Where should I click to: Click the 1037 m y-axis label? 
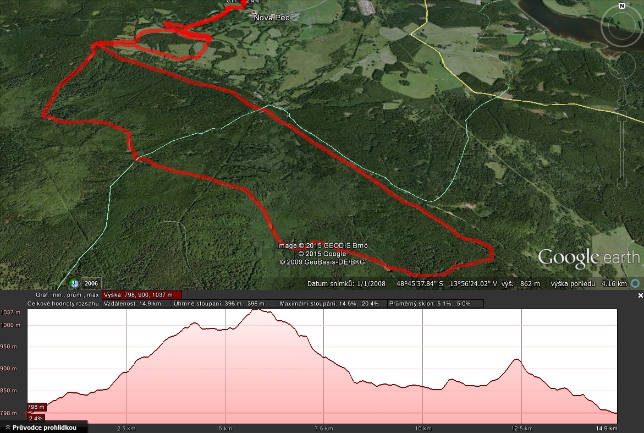10,312
